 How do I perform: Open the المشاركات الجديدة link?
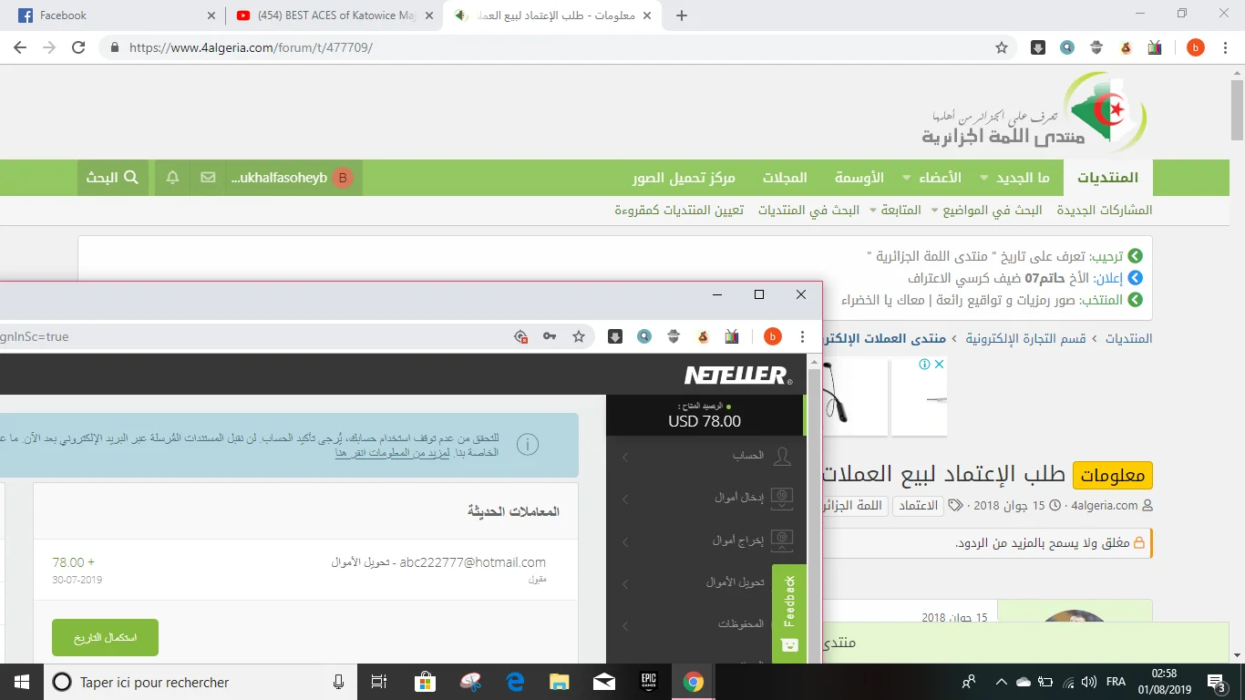1105,211
